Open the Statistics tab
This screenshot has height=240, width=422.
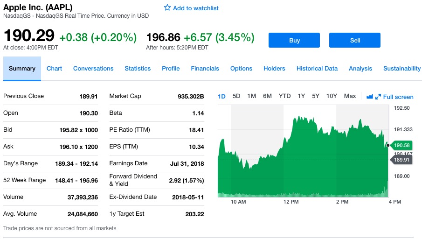coord(138,69)
